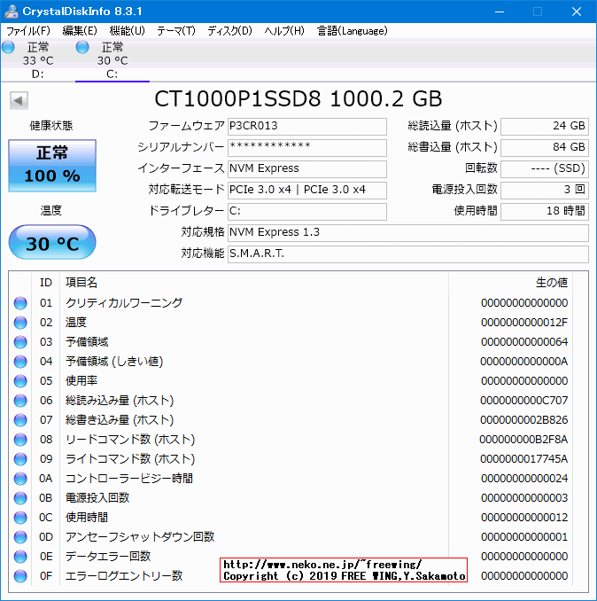Click raw value 000000000C707

pyautogui.click(x=524, y=401)
